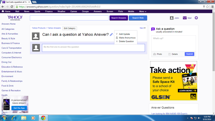215x121 pixels.
Task: Click the pencil edit icon beside question
Action: pos(111,35)
